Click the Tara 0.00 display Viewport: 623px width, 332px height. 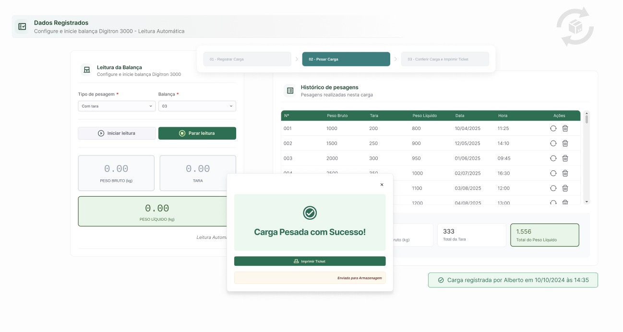click(198, 173)
